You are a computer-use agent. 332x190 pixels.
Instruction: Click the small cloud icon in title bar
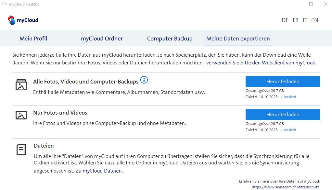[x=4, y=4]
